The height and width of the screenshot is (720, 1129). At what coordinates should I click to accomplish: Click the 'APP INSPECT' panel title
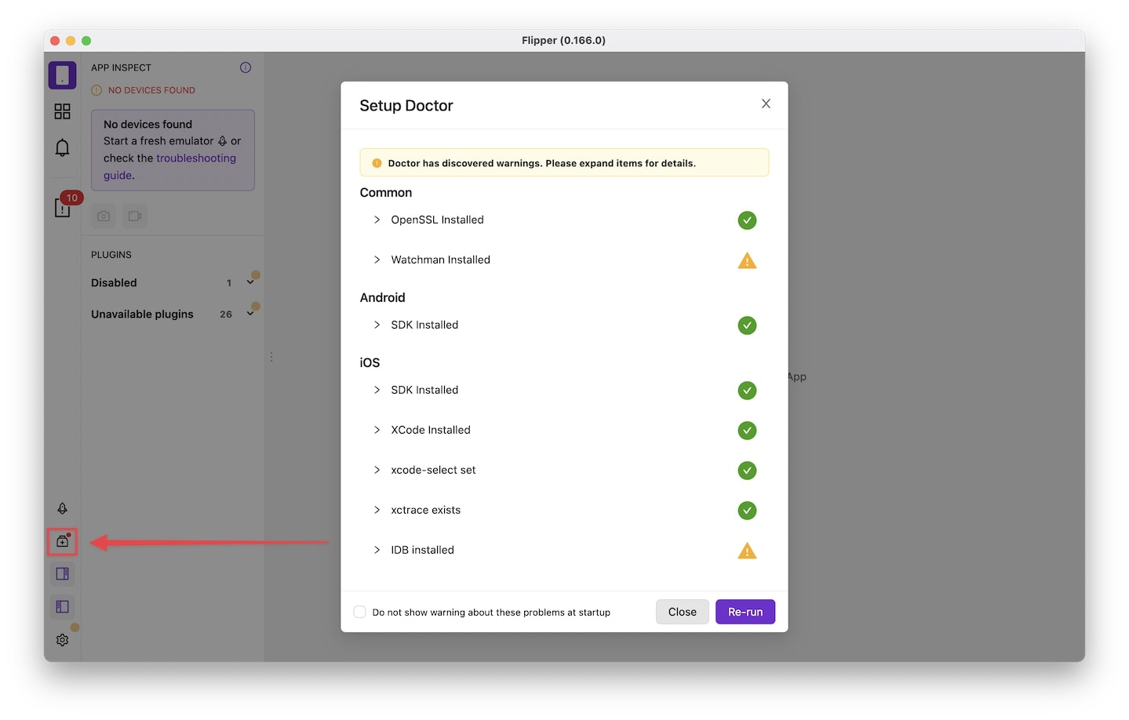(121, 67)
